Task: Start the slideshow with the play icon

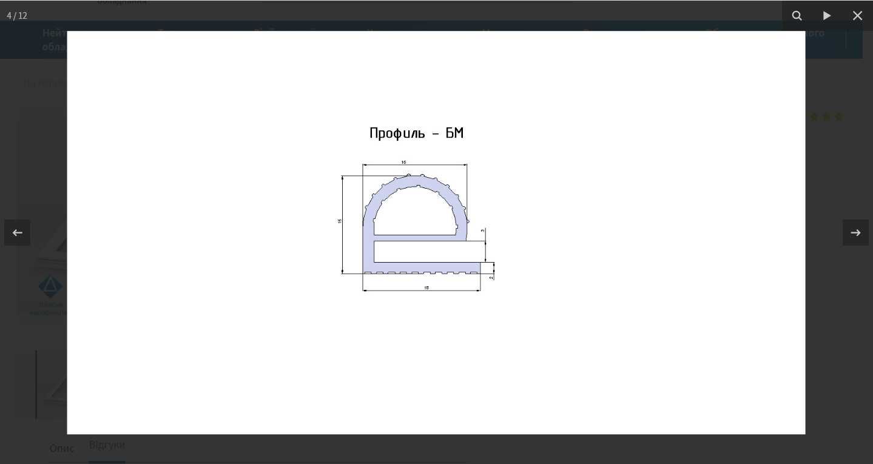Action: coord(827,16)
